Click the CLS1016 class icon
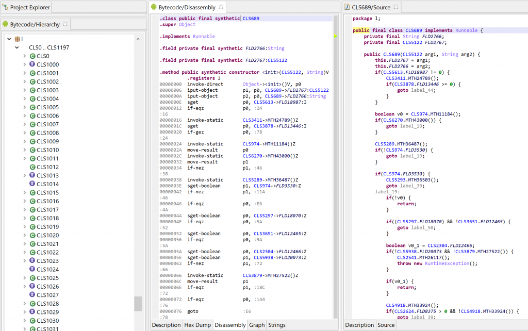 [32, 201]
